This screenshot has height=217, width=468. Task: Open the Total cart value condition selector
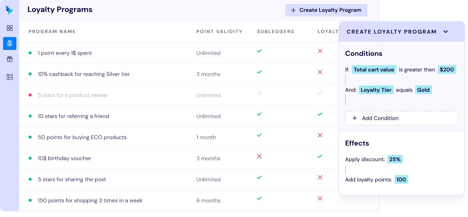[374, 69]
